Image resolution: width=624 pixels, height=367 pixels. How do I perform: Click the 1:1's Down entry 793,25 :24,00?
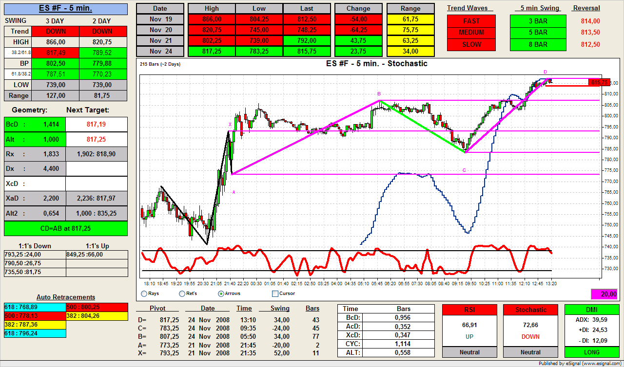(35, 254)
